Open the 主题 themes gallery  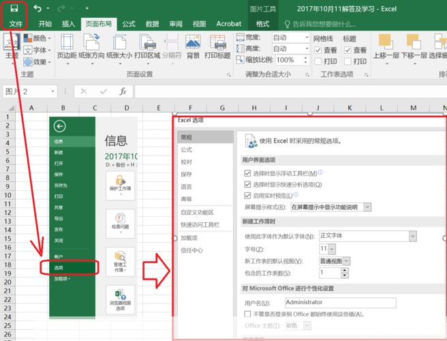tap(12, 48)
